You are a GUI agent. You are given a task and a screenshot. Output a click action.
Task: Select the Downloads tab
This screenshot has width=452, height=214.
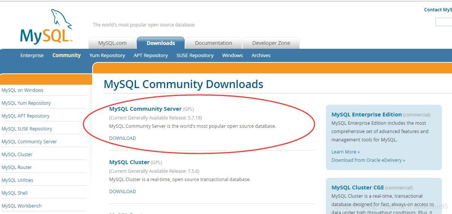pyautogui.click(x=160, y=43)
